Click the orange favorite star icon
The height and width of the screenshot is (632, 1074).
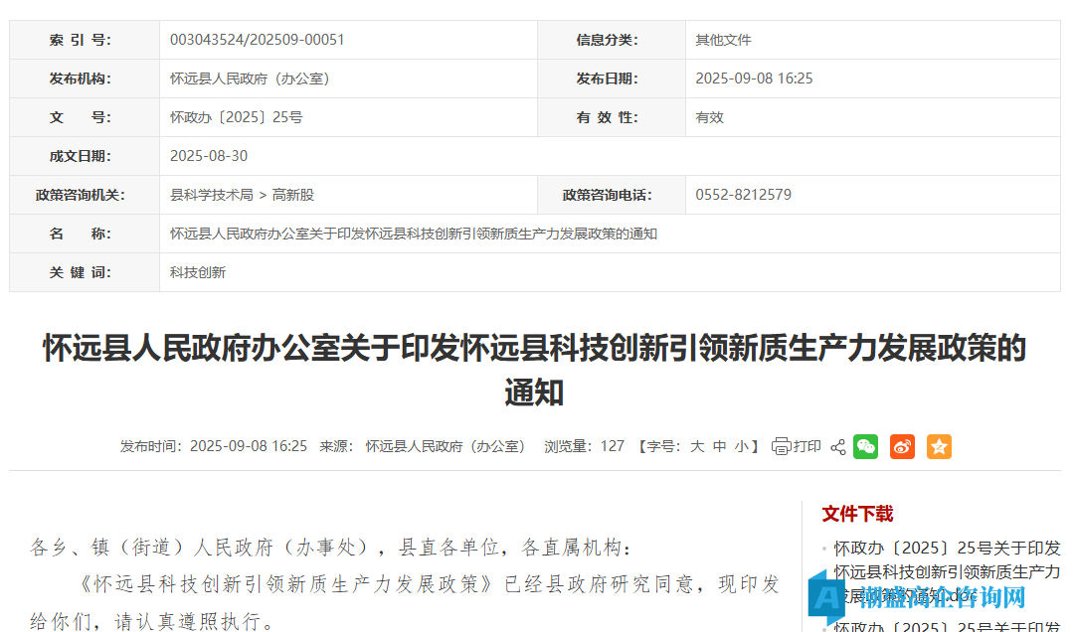tap(938, 446)
